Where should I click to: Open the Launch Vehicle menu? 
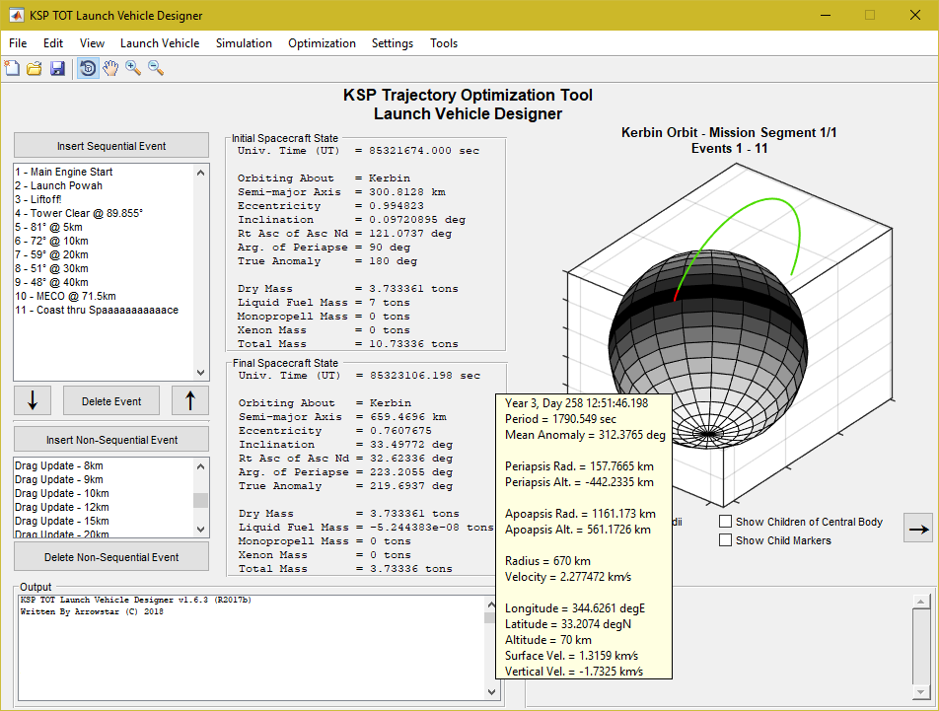(160, 43)
